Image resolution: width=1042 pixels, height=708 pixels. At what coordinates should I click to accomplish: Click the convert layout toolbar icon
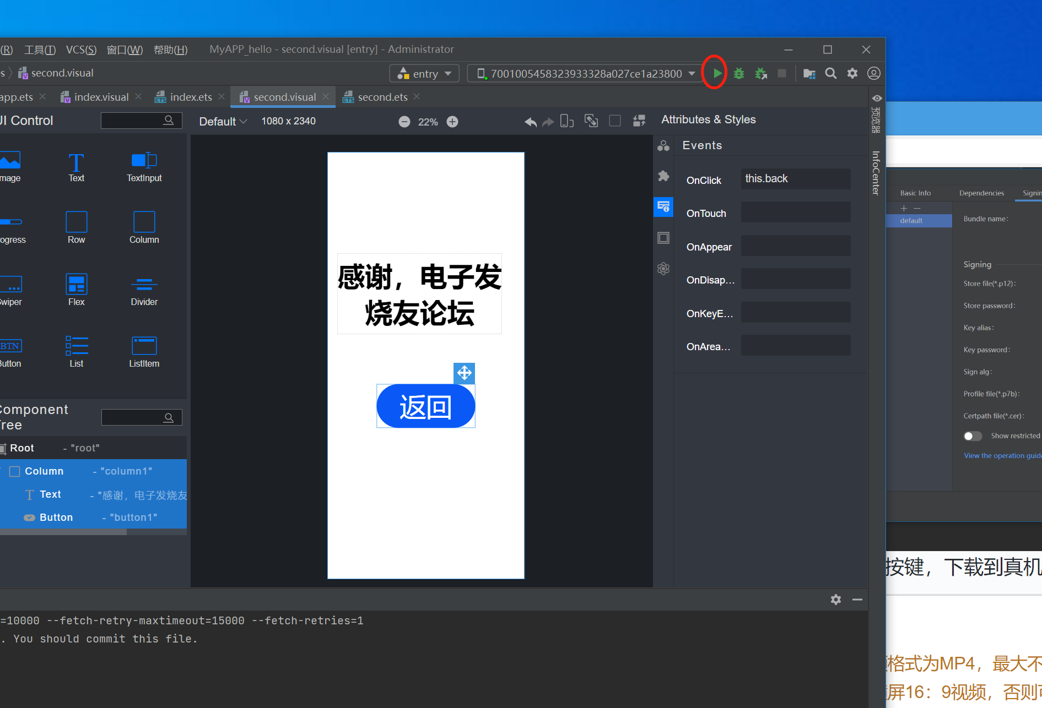639,121
